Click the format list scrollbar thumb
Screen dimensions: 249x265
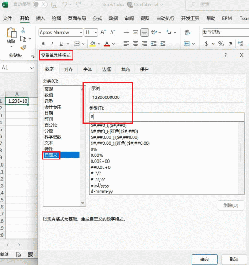[241, 152]
